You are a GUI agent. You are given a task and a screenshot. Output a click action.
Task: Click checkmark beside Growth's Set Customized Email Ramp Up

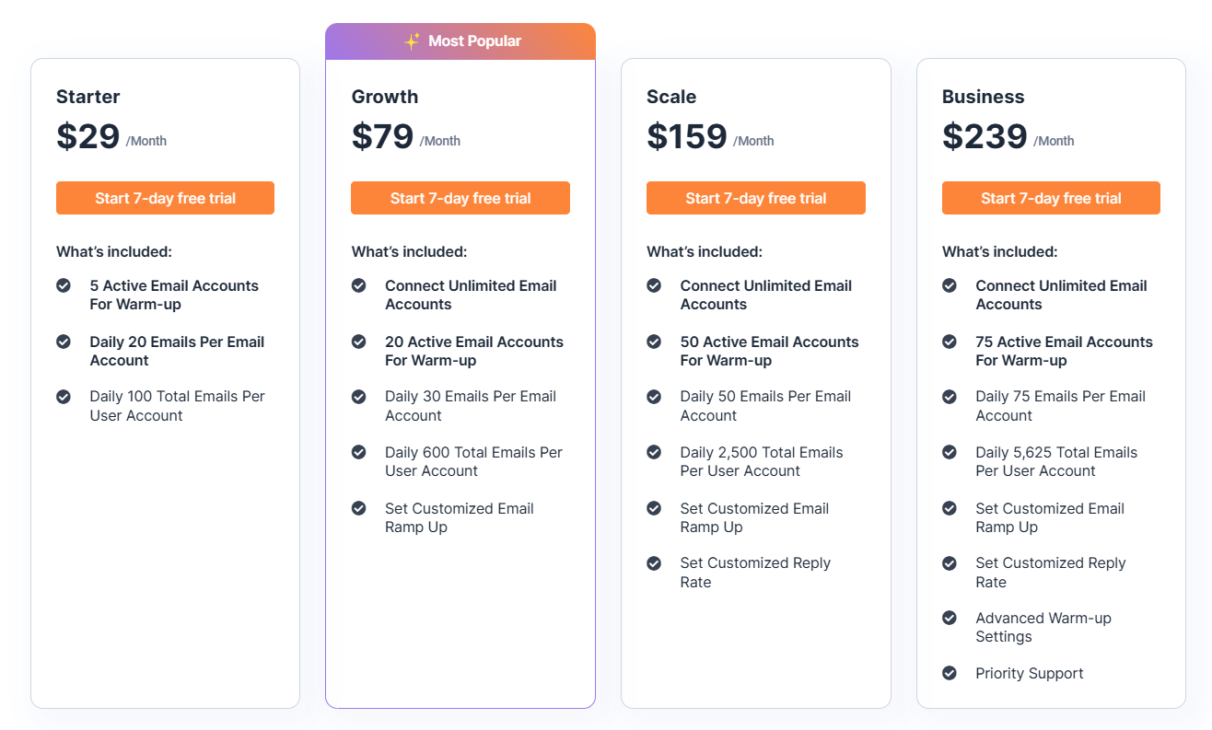(359, 508)
